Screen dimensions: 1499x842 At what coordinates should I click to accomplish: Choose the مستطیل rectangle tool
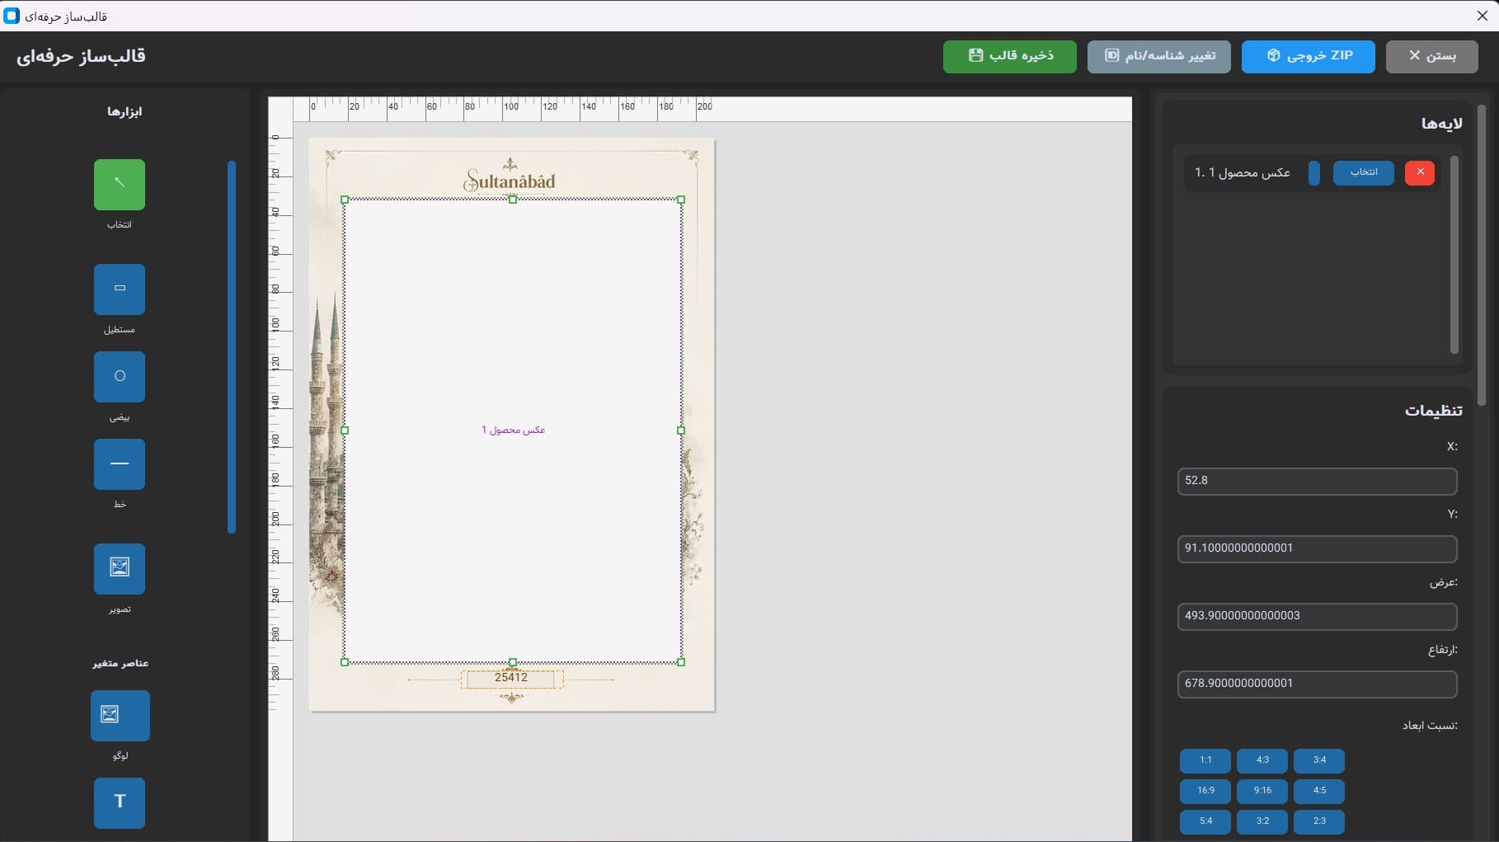[x=120, y=289]
